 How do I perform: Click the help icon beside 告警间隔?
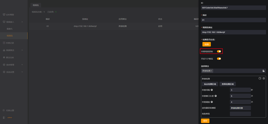tap(212, 90)
